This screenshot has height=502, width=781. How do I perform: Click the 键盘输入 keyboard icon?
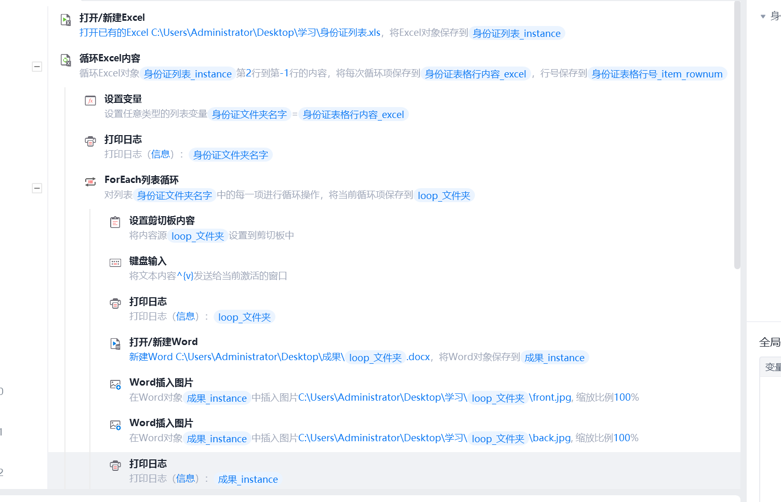[x=115, y=263]
